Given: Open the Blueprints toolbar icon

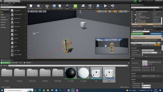Looking at the screenshot, I should 83,6.
